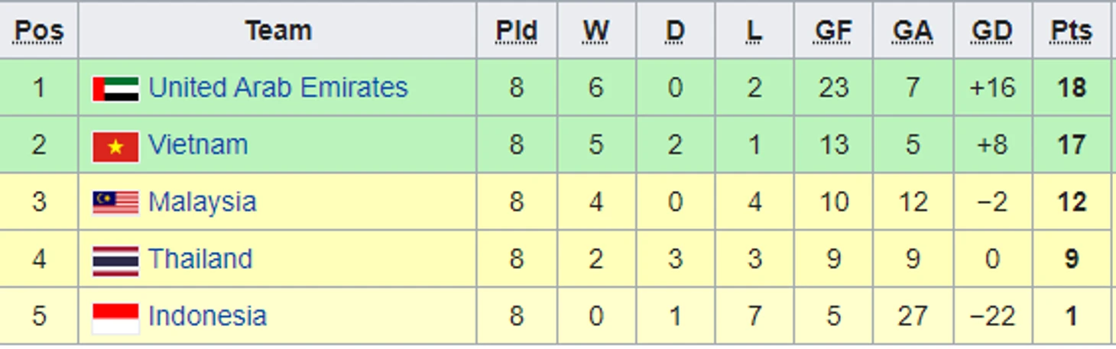Image resolution: width=1116 pixels, height=349 pixels.
Task: Click the Indonesia flag icon
Action: [115, 317]
